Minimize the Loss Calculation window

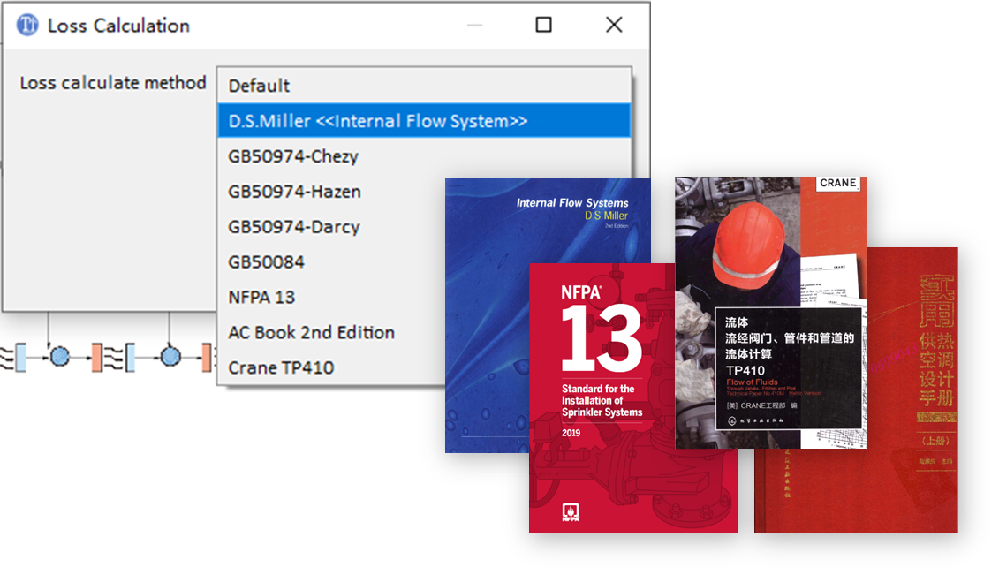click(474, 26)
